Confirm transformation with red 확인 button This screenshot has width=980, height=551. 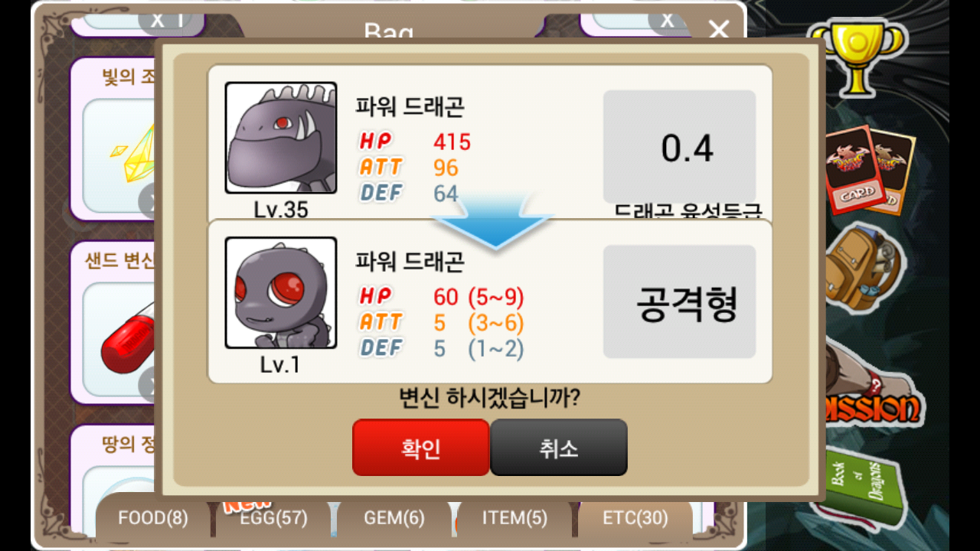coord(420,447)
